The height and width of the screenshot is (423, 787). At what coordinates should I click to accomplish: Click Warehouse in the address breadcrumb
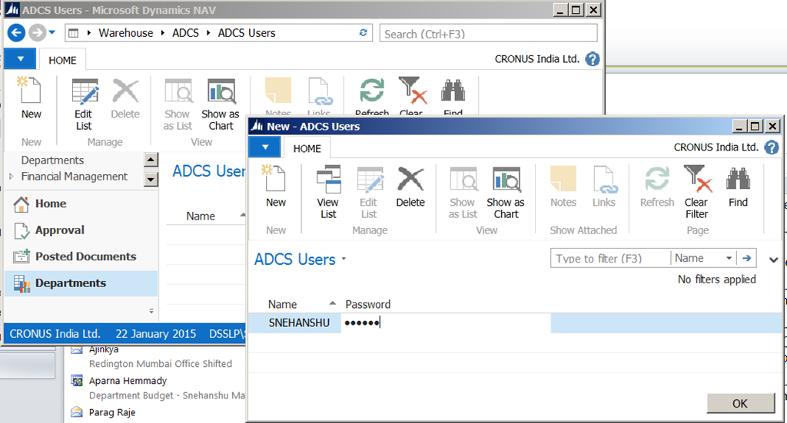[x=125, y=33]
